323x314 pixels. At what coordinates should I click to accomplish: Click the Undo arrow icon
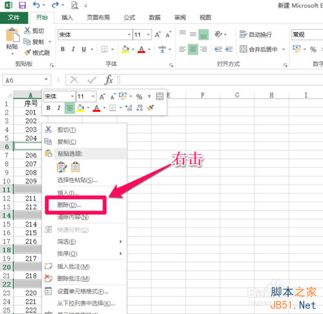(36, 5)
